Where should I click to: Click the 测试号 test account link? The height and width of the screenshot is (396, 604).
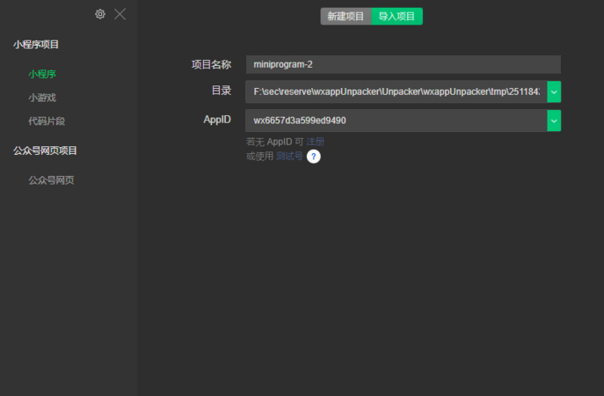(x=289, y=156)
